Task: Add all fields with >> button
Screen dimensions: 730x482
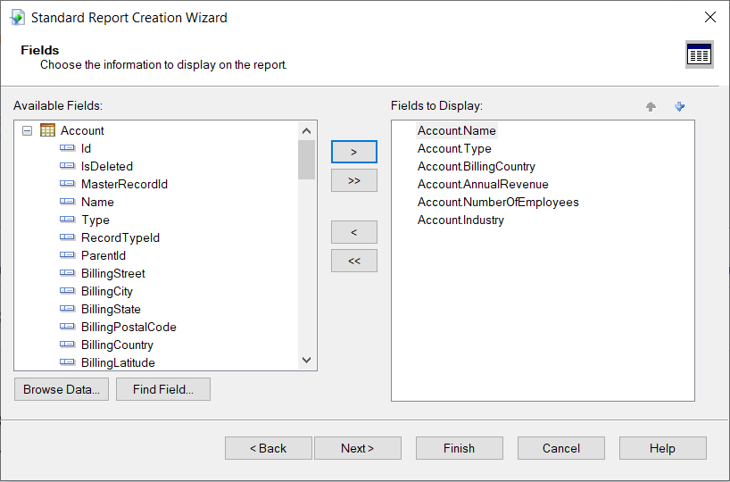Action: 353,180
